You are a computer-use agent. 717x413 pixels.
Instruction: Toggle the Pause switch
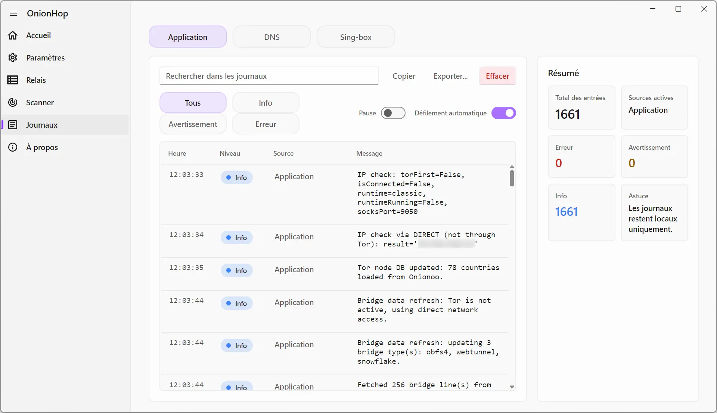393,113
